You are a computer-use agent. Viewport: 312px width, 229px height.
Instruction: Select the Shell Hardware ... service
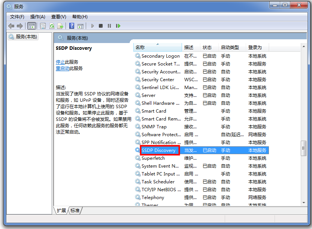[160, 103]
